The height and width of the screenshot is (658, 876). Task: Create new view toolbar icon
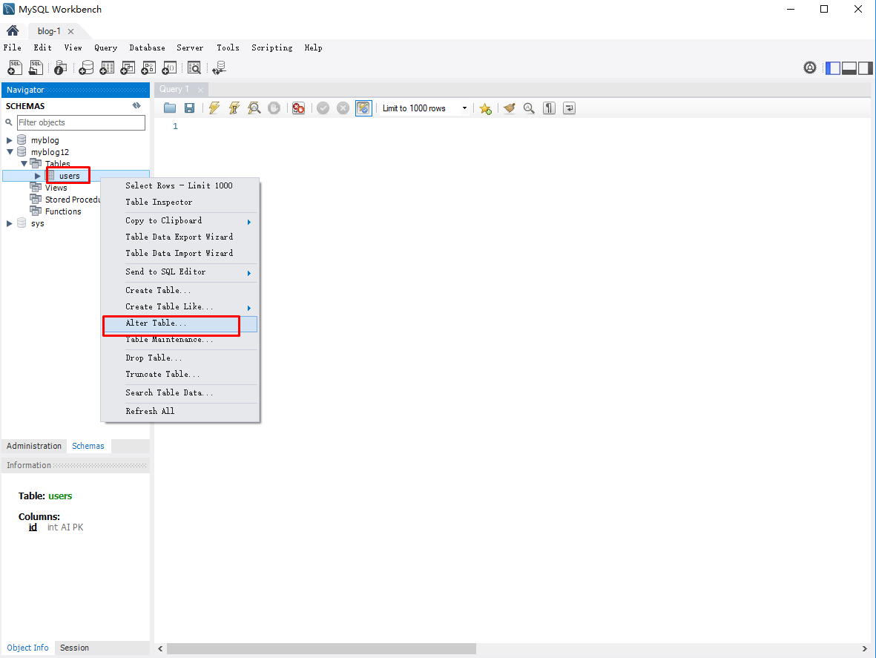128,68
